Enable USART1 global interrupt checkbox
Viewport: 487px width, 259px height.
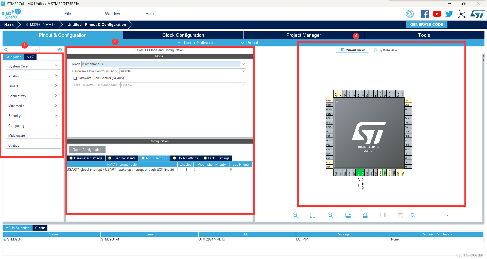coord(185,169)
